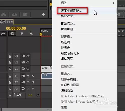
Task: Toggle lock on track V3
Action: point(10,56)
